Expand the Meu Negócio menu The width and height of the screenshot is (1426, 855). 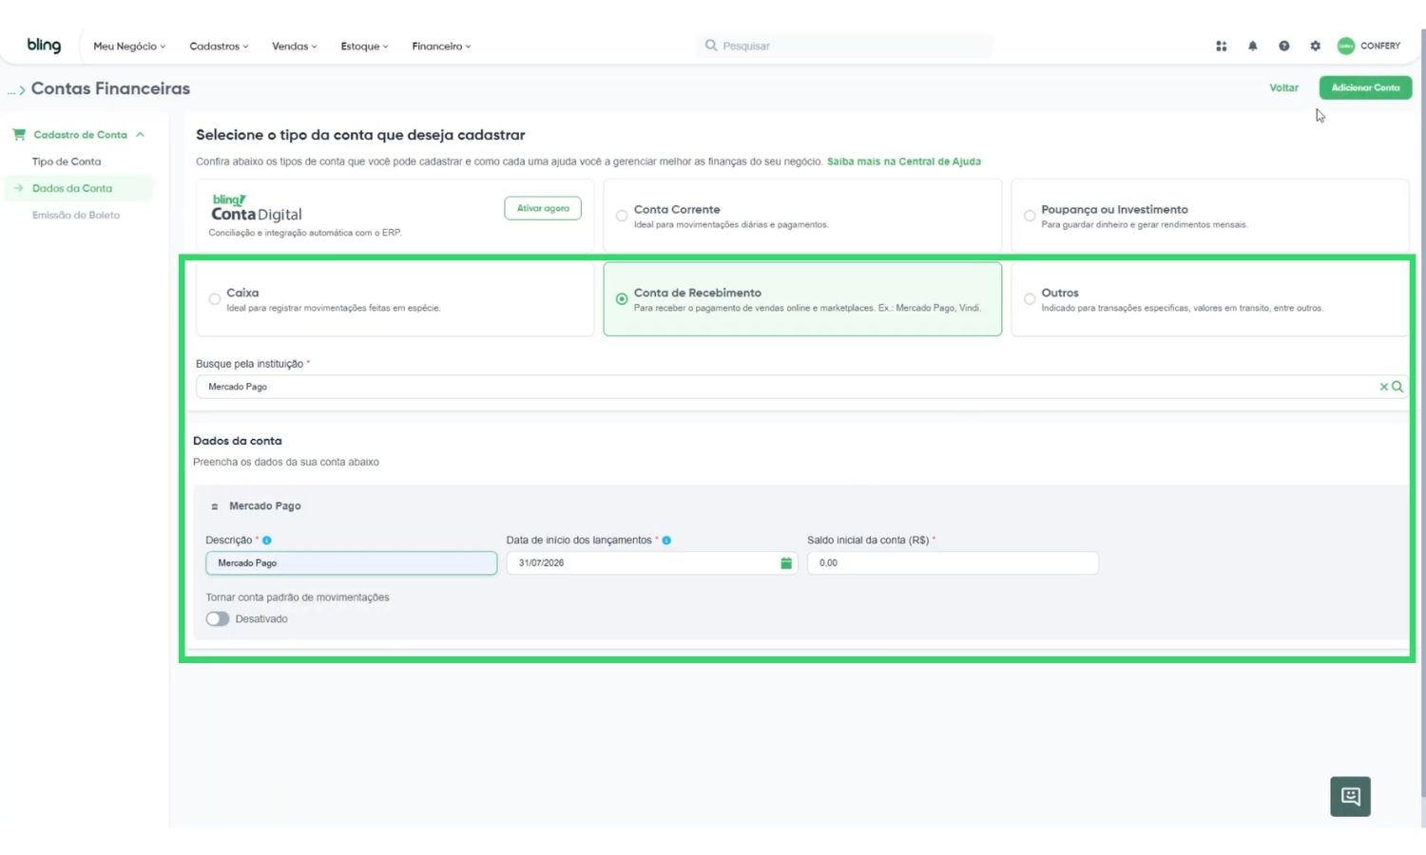point(129,47)
